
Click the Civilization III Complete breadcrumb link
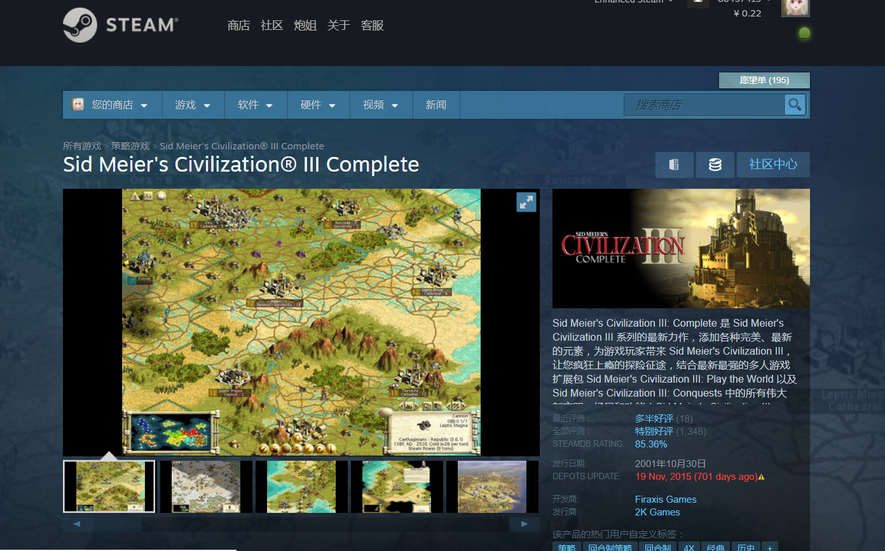(242, 146)
